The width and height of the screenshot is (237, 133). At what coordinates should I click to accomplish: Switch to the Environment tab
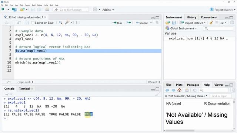[174, 17]
